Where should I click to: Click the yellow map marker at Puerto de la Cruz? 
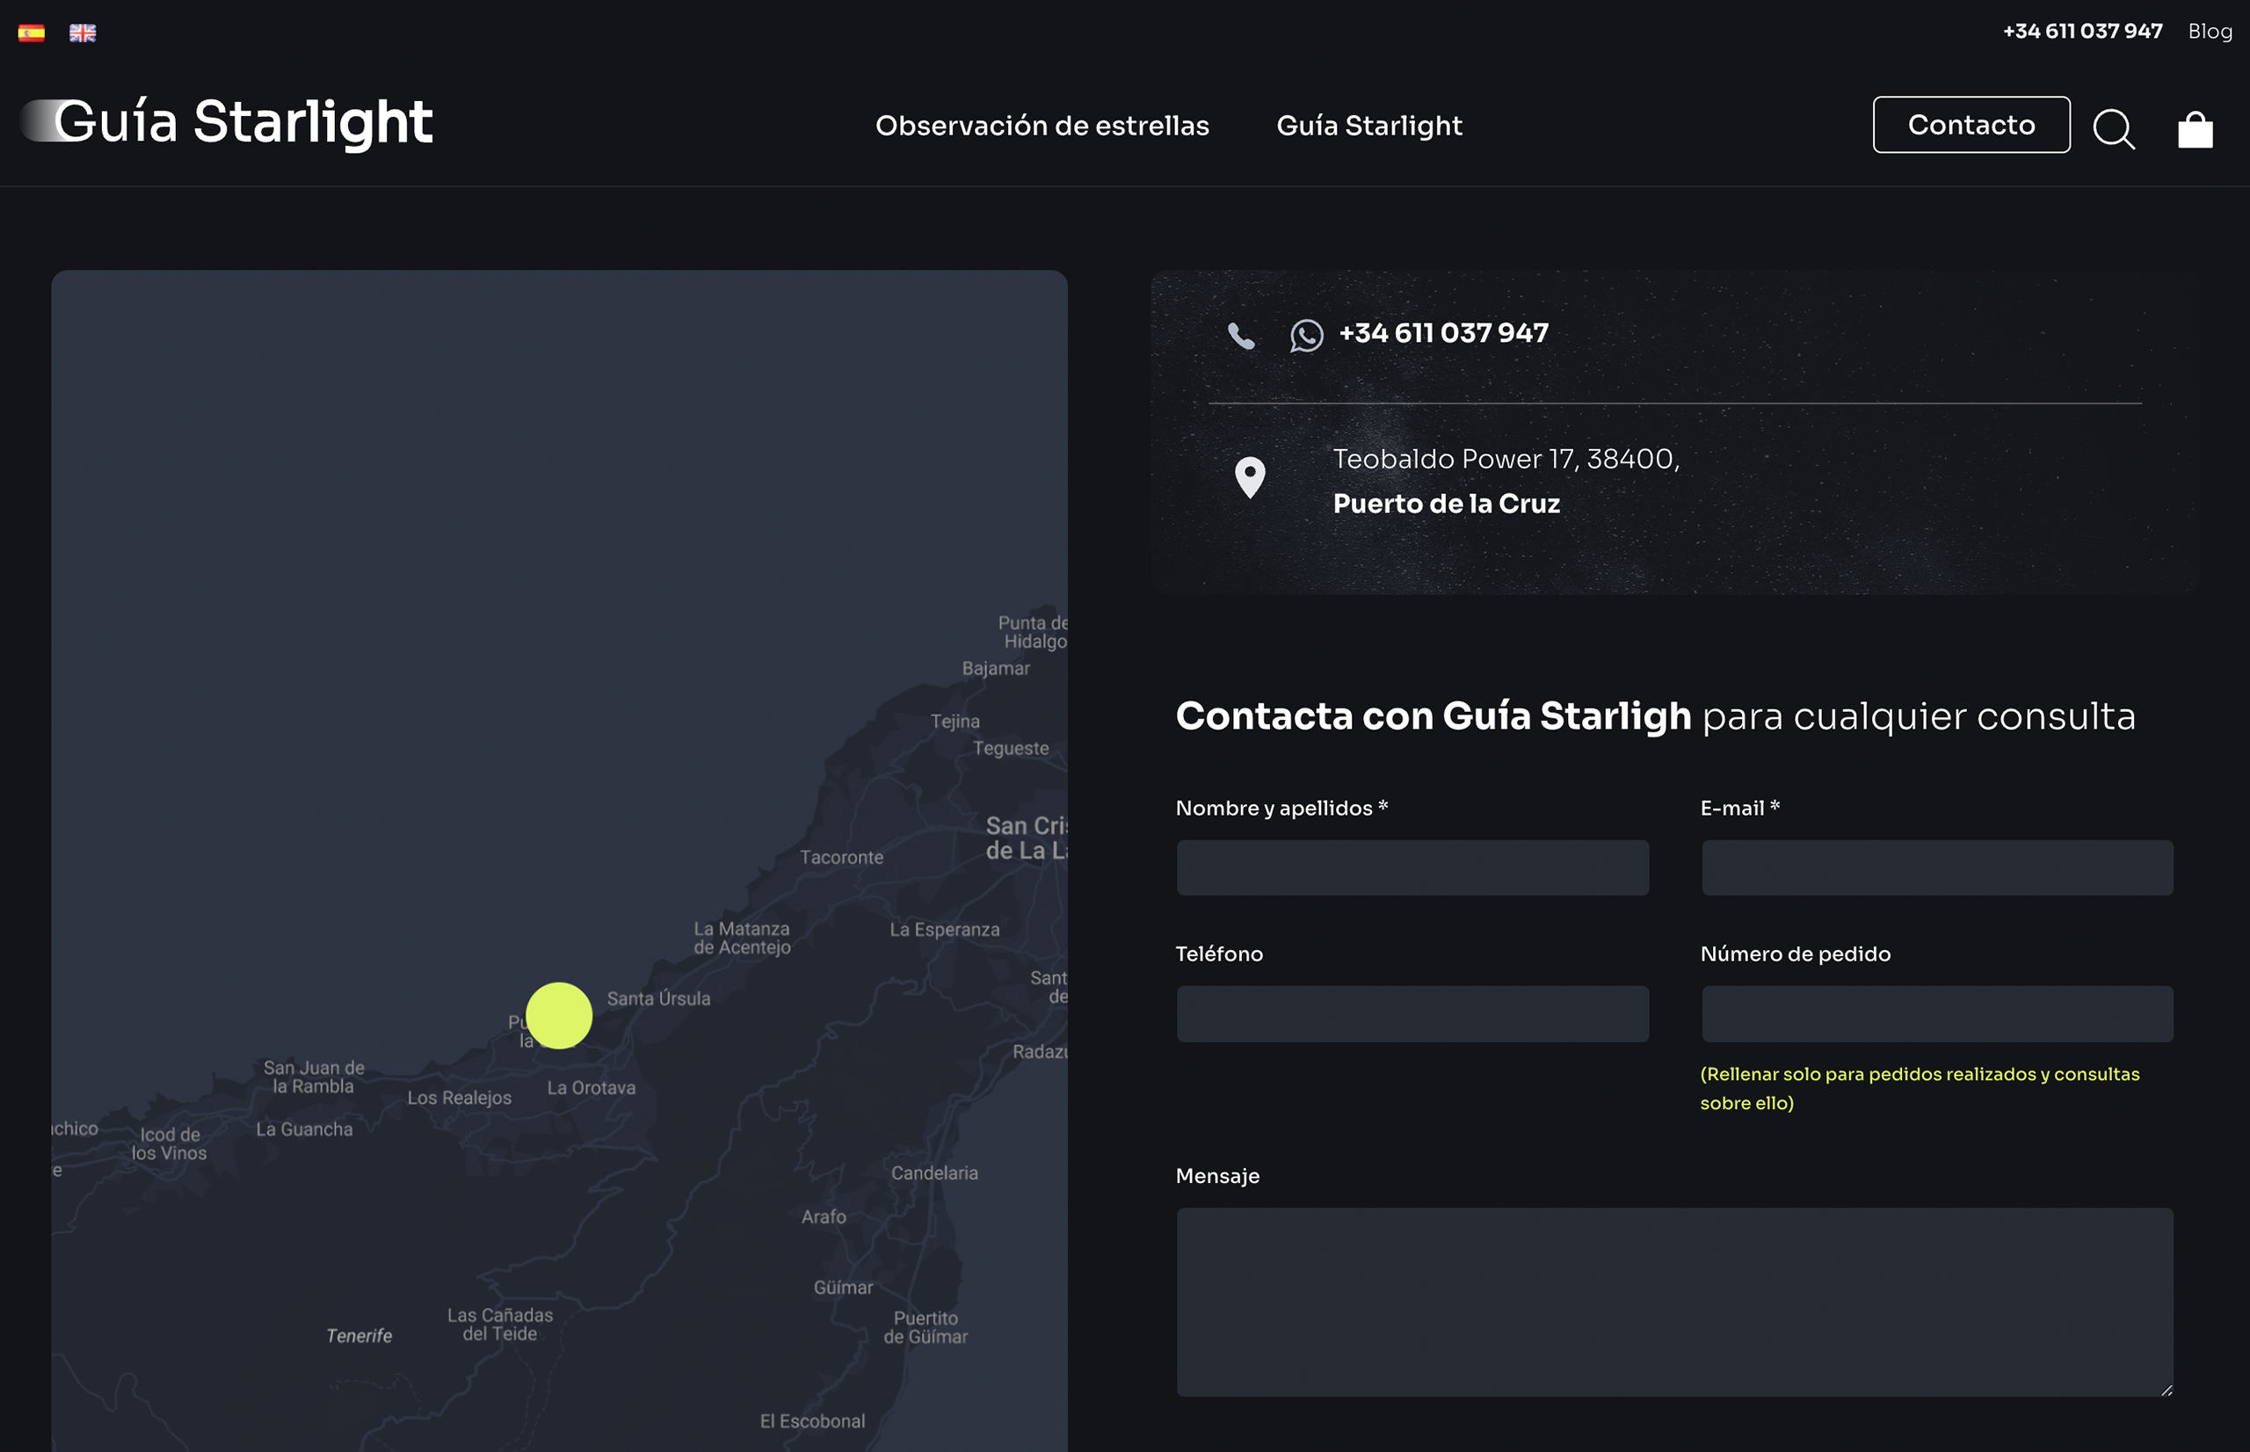tap(559, 1015)
